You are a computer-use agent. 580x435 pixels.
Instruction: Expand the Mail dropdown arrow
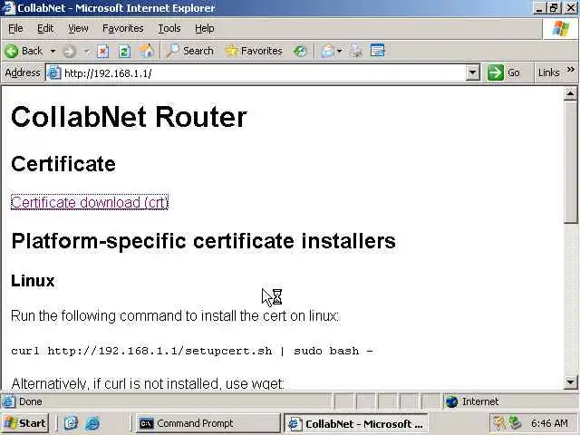(x=339, y=51)
